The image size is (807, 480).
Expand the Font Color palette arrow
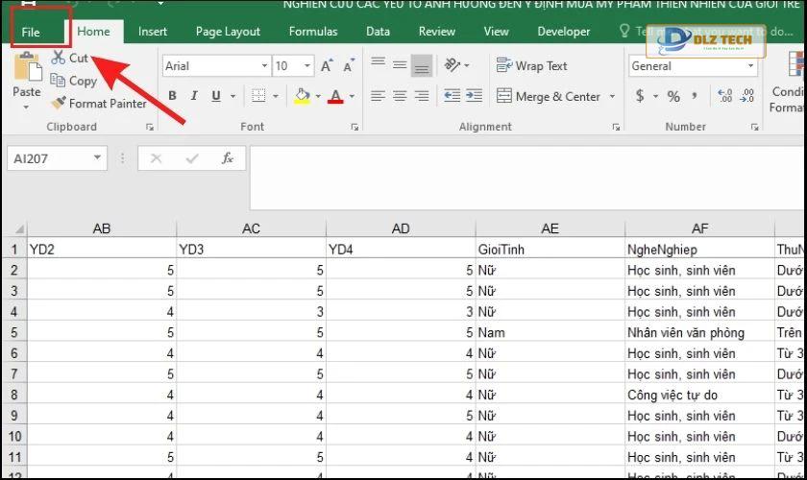pos(352,96)
